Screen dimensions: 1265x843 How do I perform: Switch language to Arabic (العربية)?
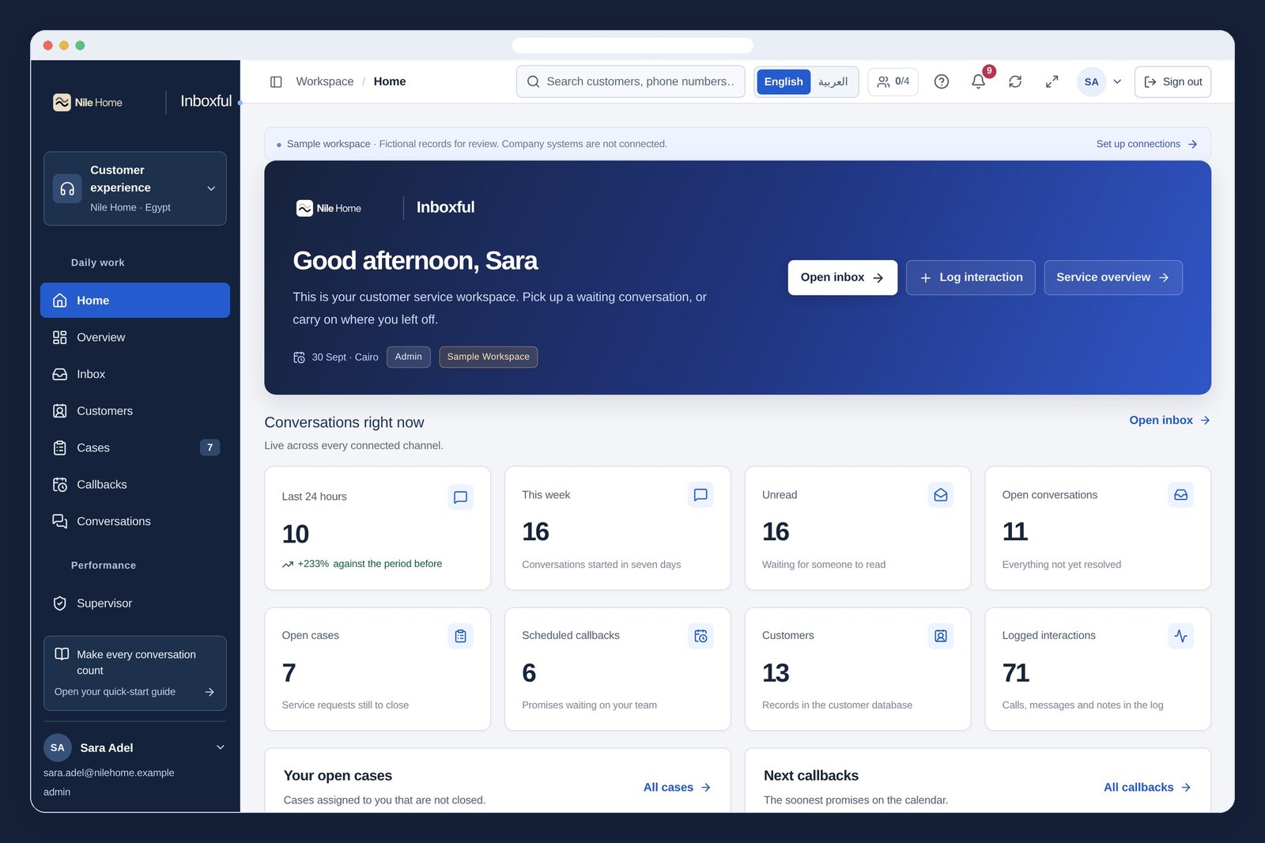833,81
